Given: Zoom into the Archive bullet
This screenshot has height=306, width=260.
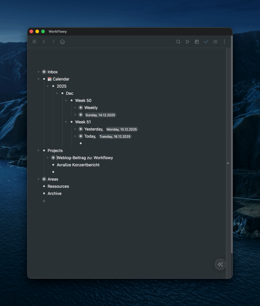Looking at the screenshot, I should 44,194.
